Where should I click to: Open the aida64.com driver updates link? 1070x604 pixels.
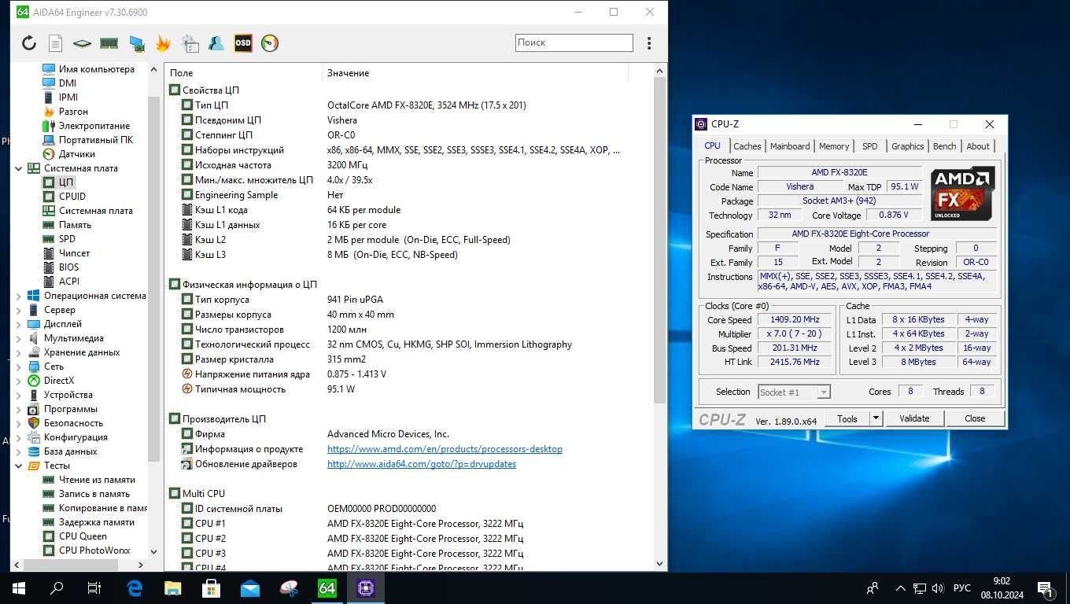[422, 464]
